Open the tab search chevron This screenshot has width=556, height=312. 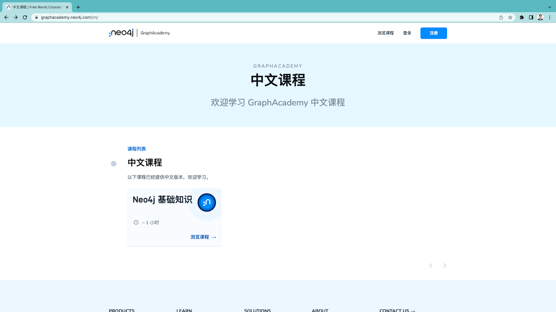tap(549, 7)
